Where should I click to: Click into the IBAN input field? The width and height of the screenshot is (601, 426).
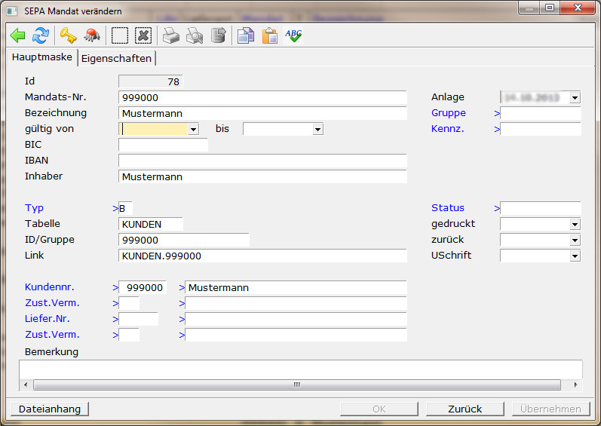click(262, 161)
